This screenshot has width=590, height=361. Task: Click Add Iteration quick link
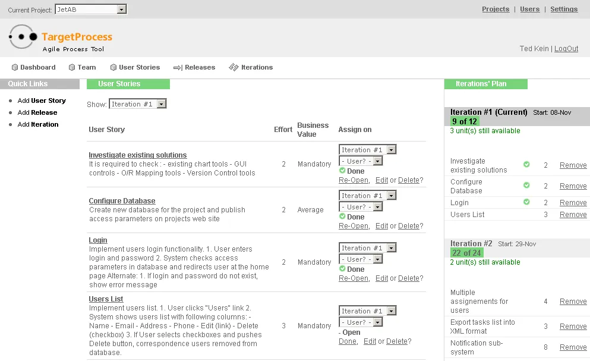(38, 124)
